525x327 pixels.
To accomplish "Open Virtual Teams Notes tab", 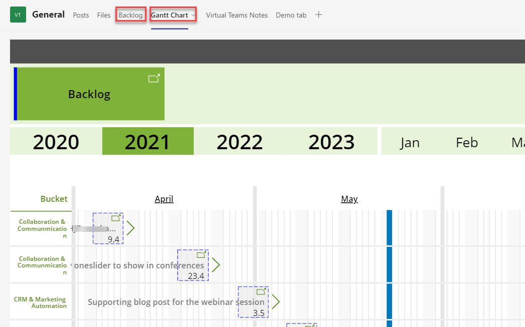I will click(x=237, y=16).
